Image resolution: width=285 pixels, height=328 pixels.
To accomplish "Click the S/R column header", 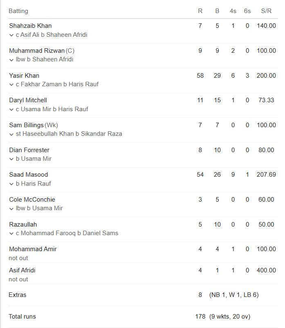I will pos(266,11).
